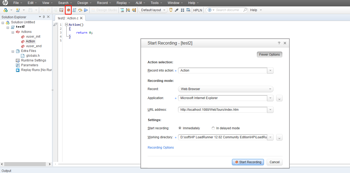Click the URL address input field
The height and width of the screenshot is (173, 350).
(223, 110)
